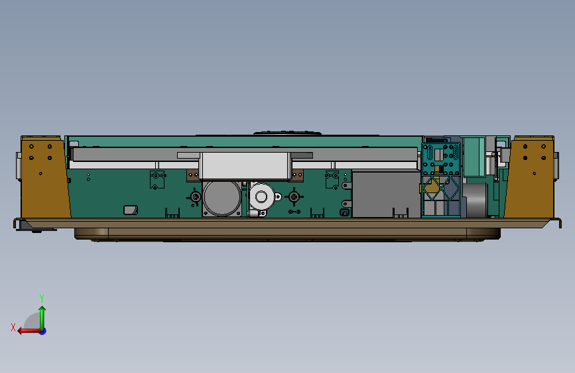Select the teal connector board with D-sub ports
The image size is (575, 373).
(x=441, y=160)
